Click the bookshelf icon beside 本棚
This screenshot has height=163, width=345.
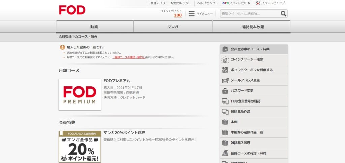[225, 122]
